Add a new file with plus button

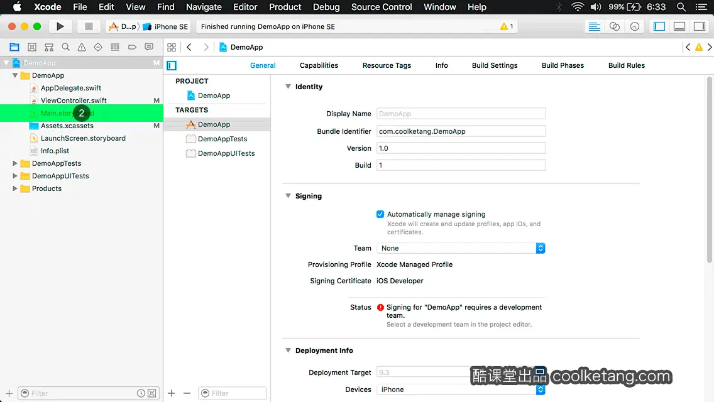pyautogui.click(x=9, y=393)
